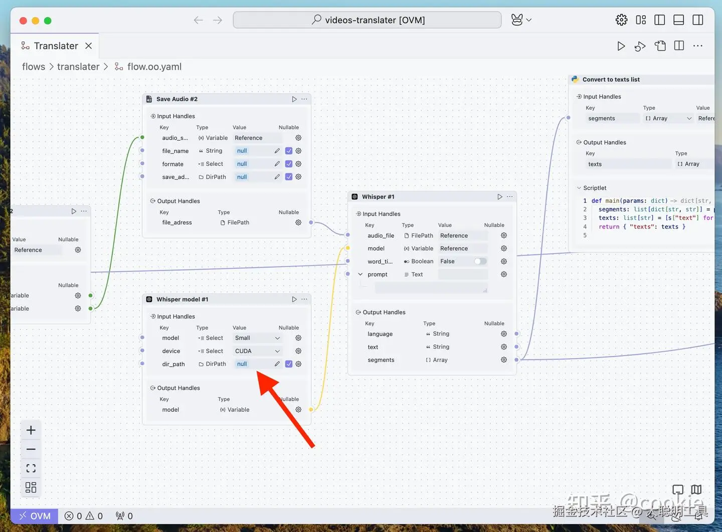Click the Convert to texts list title

click(611, 80)
